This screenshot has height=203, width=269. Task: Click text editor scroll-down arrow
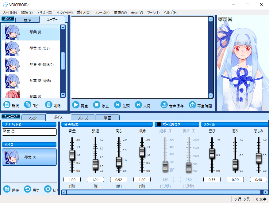point(211,96)
